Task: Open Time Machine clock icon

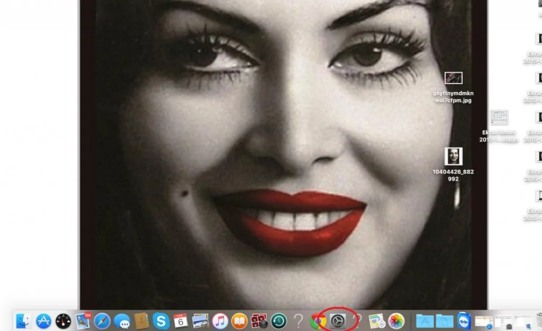Action: tap(278, 321)
